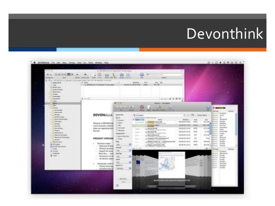Click the Quick Look eye icon in main window toolbar
The width and height of the screenshot is (275, 206).
85,74
